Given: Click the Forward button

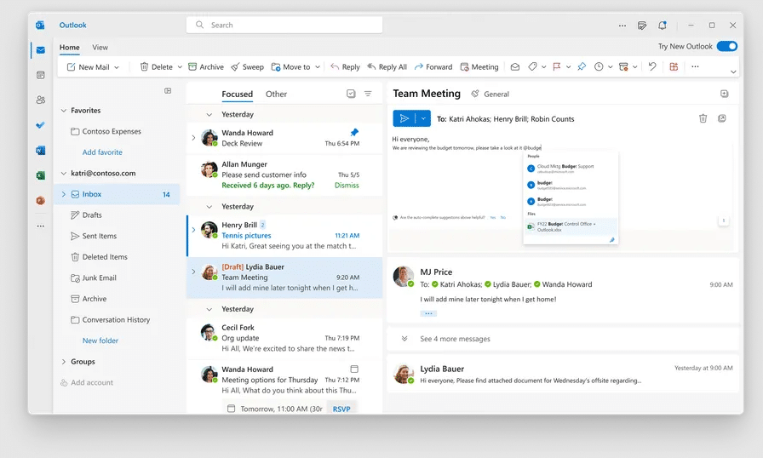Looking at the screenshot, I should coord(433,67).
